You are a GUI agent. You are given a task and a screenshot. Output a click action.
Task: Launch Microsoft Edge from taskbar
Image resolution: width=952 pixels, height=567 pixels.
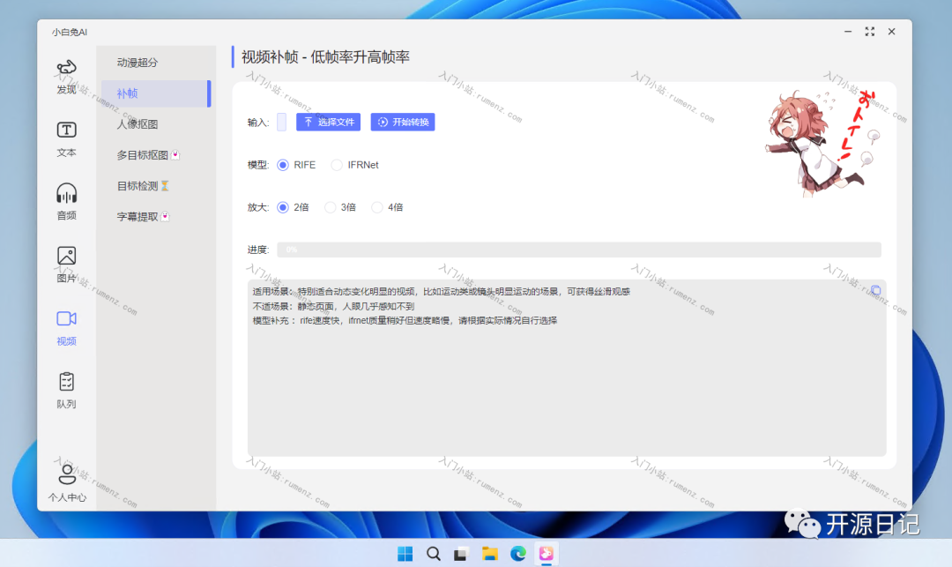[x=518, y=554]
